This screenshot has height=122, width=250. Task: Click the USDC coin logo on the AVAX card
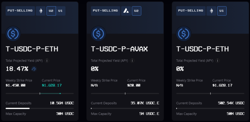pyautogui.click(x=98, y=33)
